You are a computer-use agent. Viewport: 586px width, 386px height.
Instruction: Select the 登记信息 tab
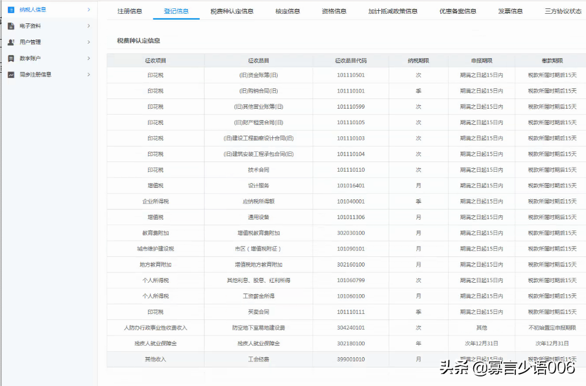(x=176, y=11)
